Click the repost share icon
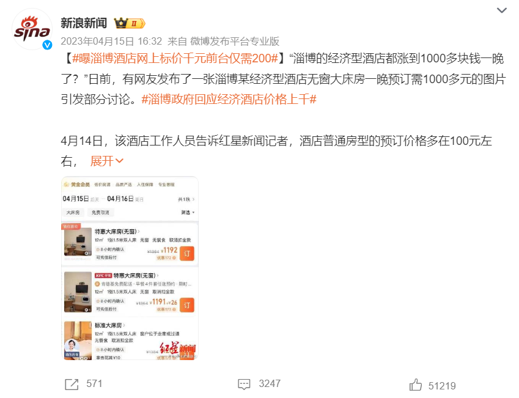 (x=72, y=384)
